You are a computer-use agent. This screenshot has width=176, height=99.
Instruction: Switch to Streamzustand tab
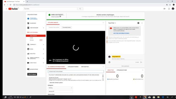122,70
